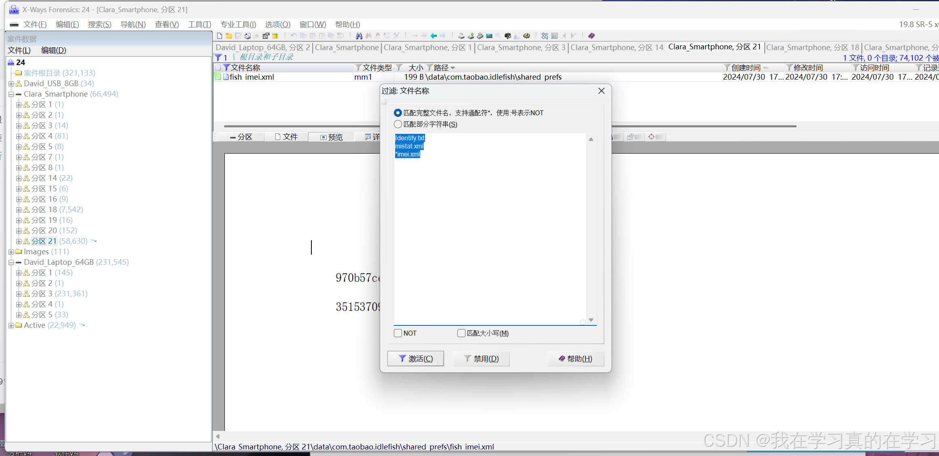Expand 分区 18 tree node
939x456 pixels.
point(19,210)
